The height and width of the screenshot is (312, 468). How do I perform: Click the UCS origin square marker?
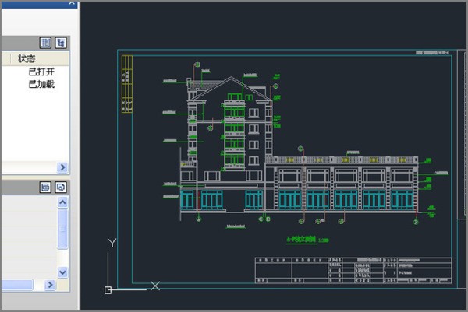(108, 290)
